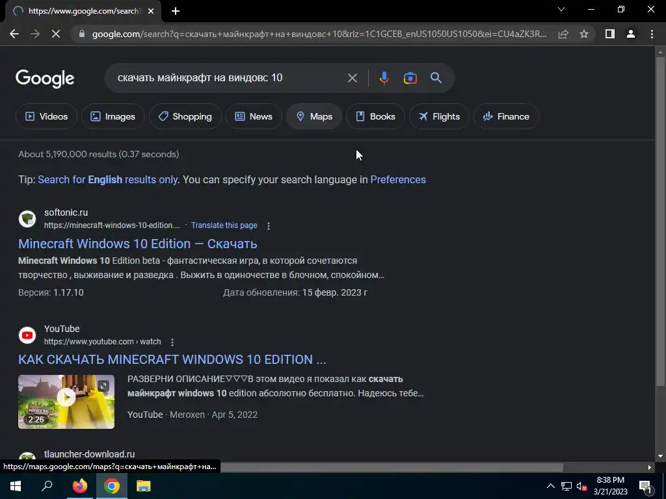The width and height of the screenshot is (666, 499).
Task: Switch to Videos results filter
Action: tap(46, 116)
